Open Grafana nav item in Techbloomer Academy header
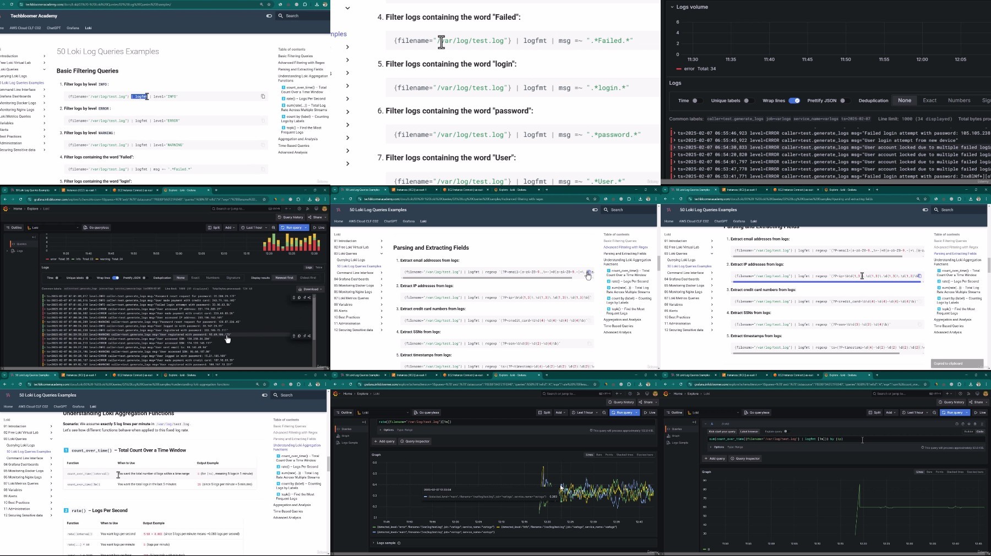The image size is (991, 556). (x=73, y=28)
